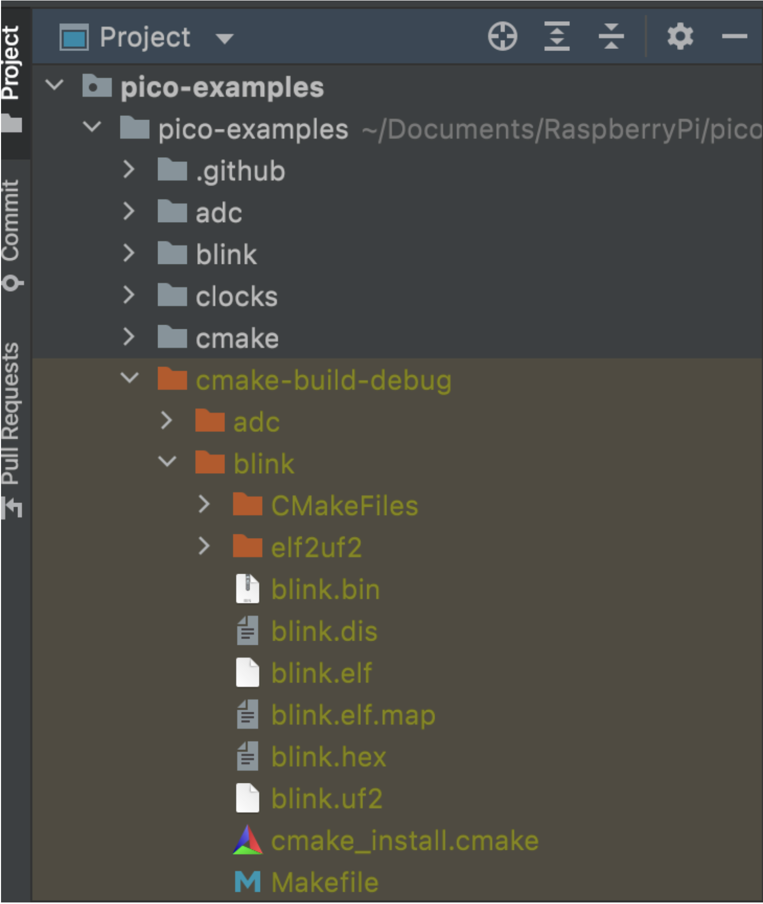Expand the CMakeFiles folder chevron
763x904 pixels.
[x=204, y=504]
